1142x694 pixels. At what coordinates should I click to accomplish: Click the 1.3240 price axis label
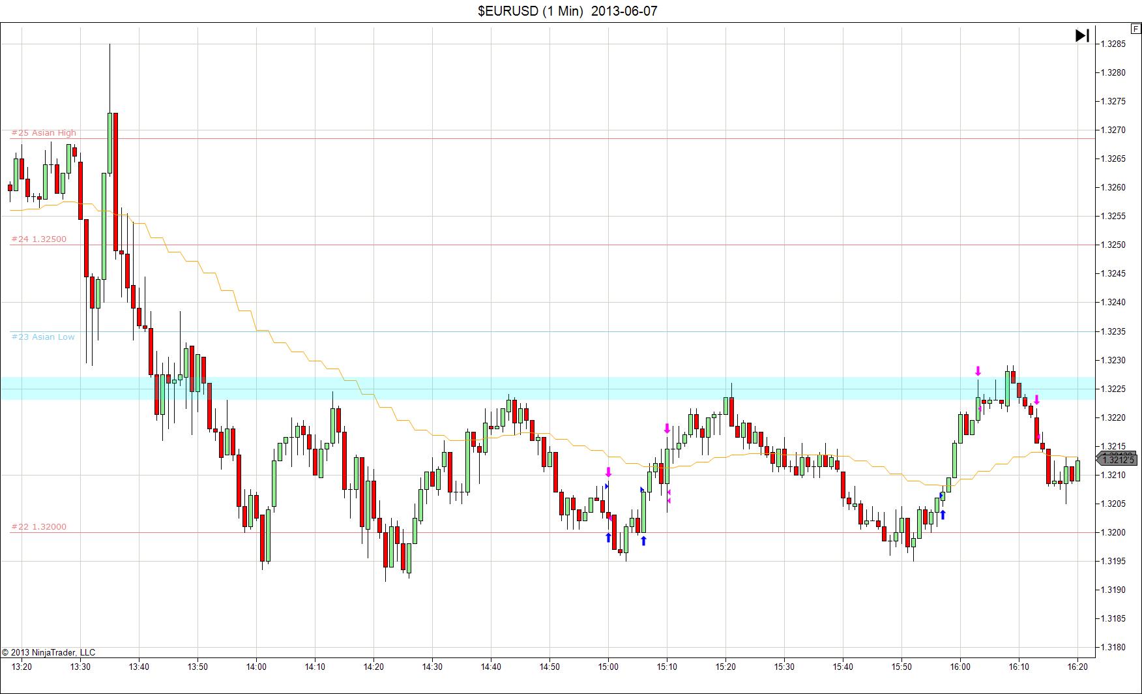pyautogui.click(x=1113, y=303)
